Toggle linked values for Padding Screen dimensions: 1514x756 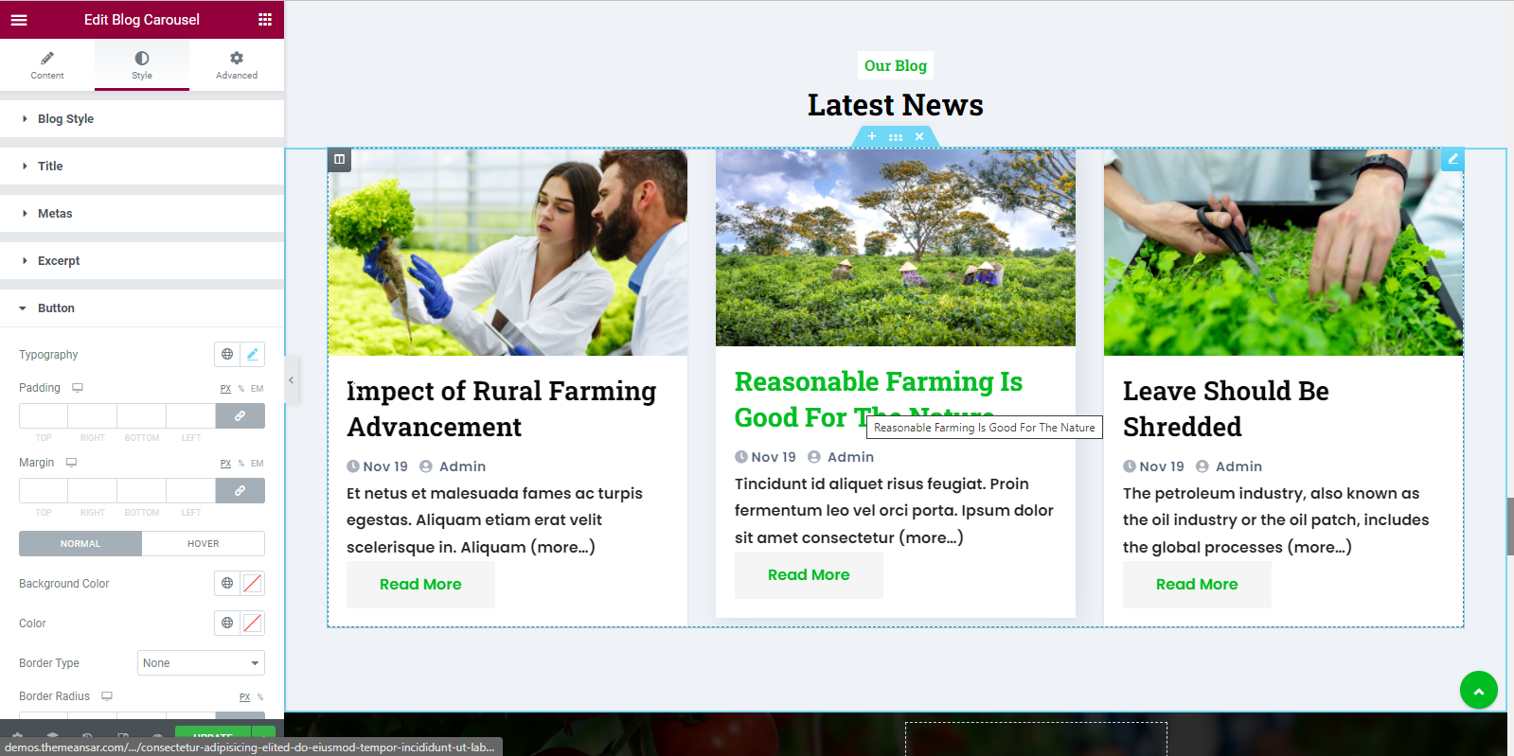tap(240, 416)
